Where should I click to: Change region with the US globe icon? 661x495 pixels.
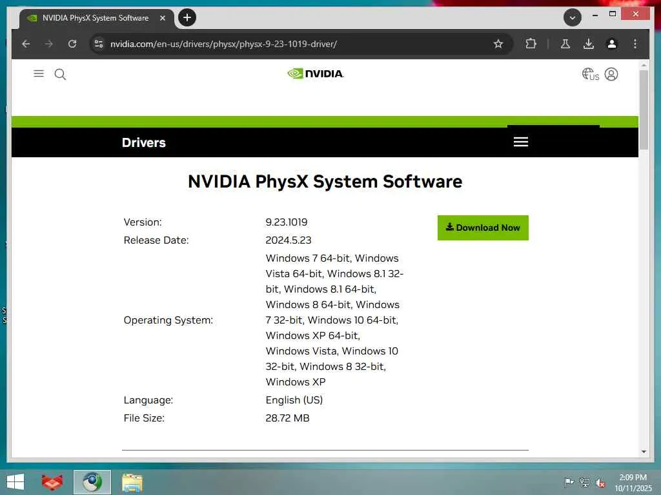(x=590, y=74)
